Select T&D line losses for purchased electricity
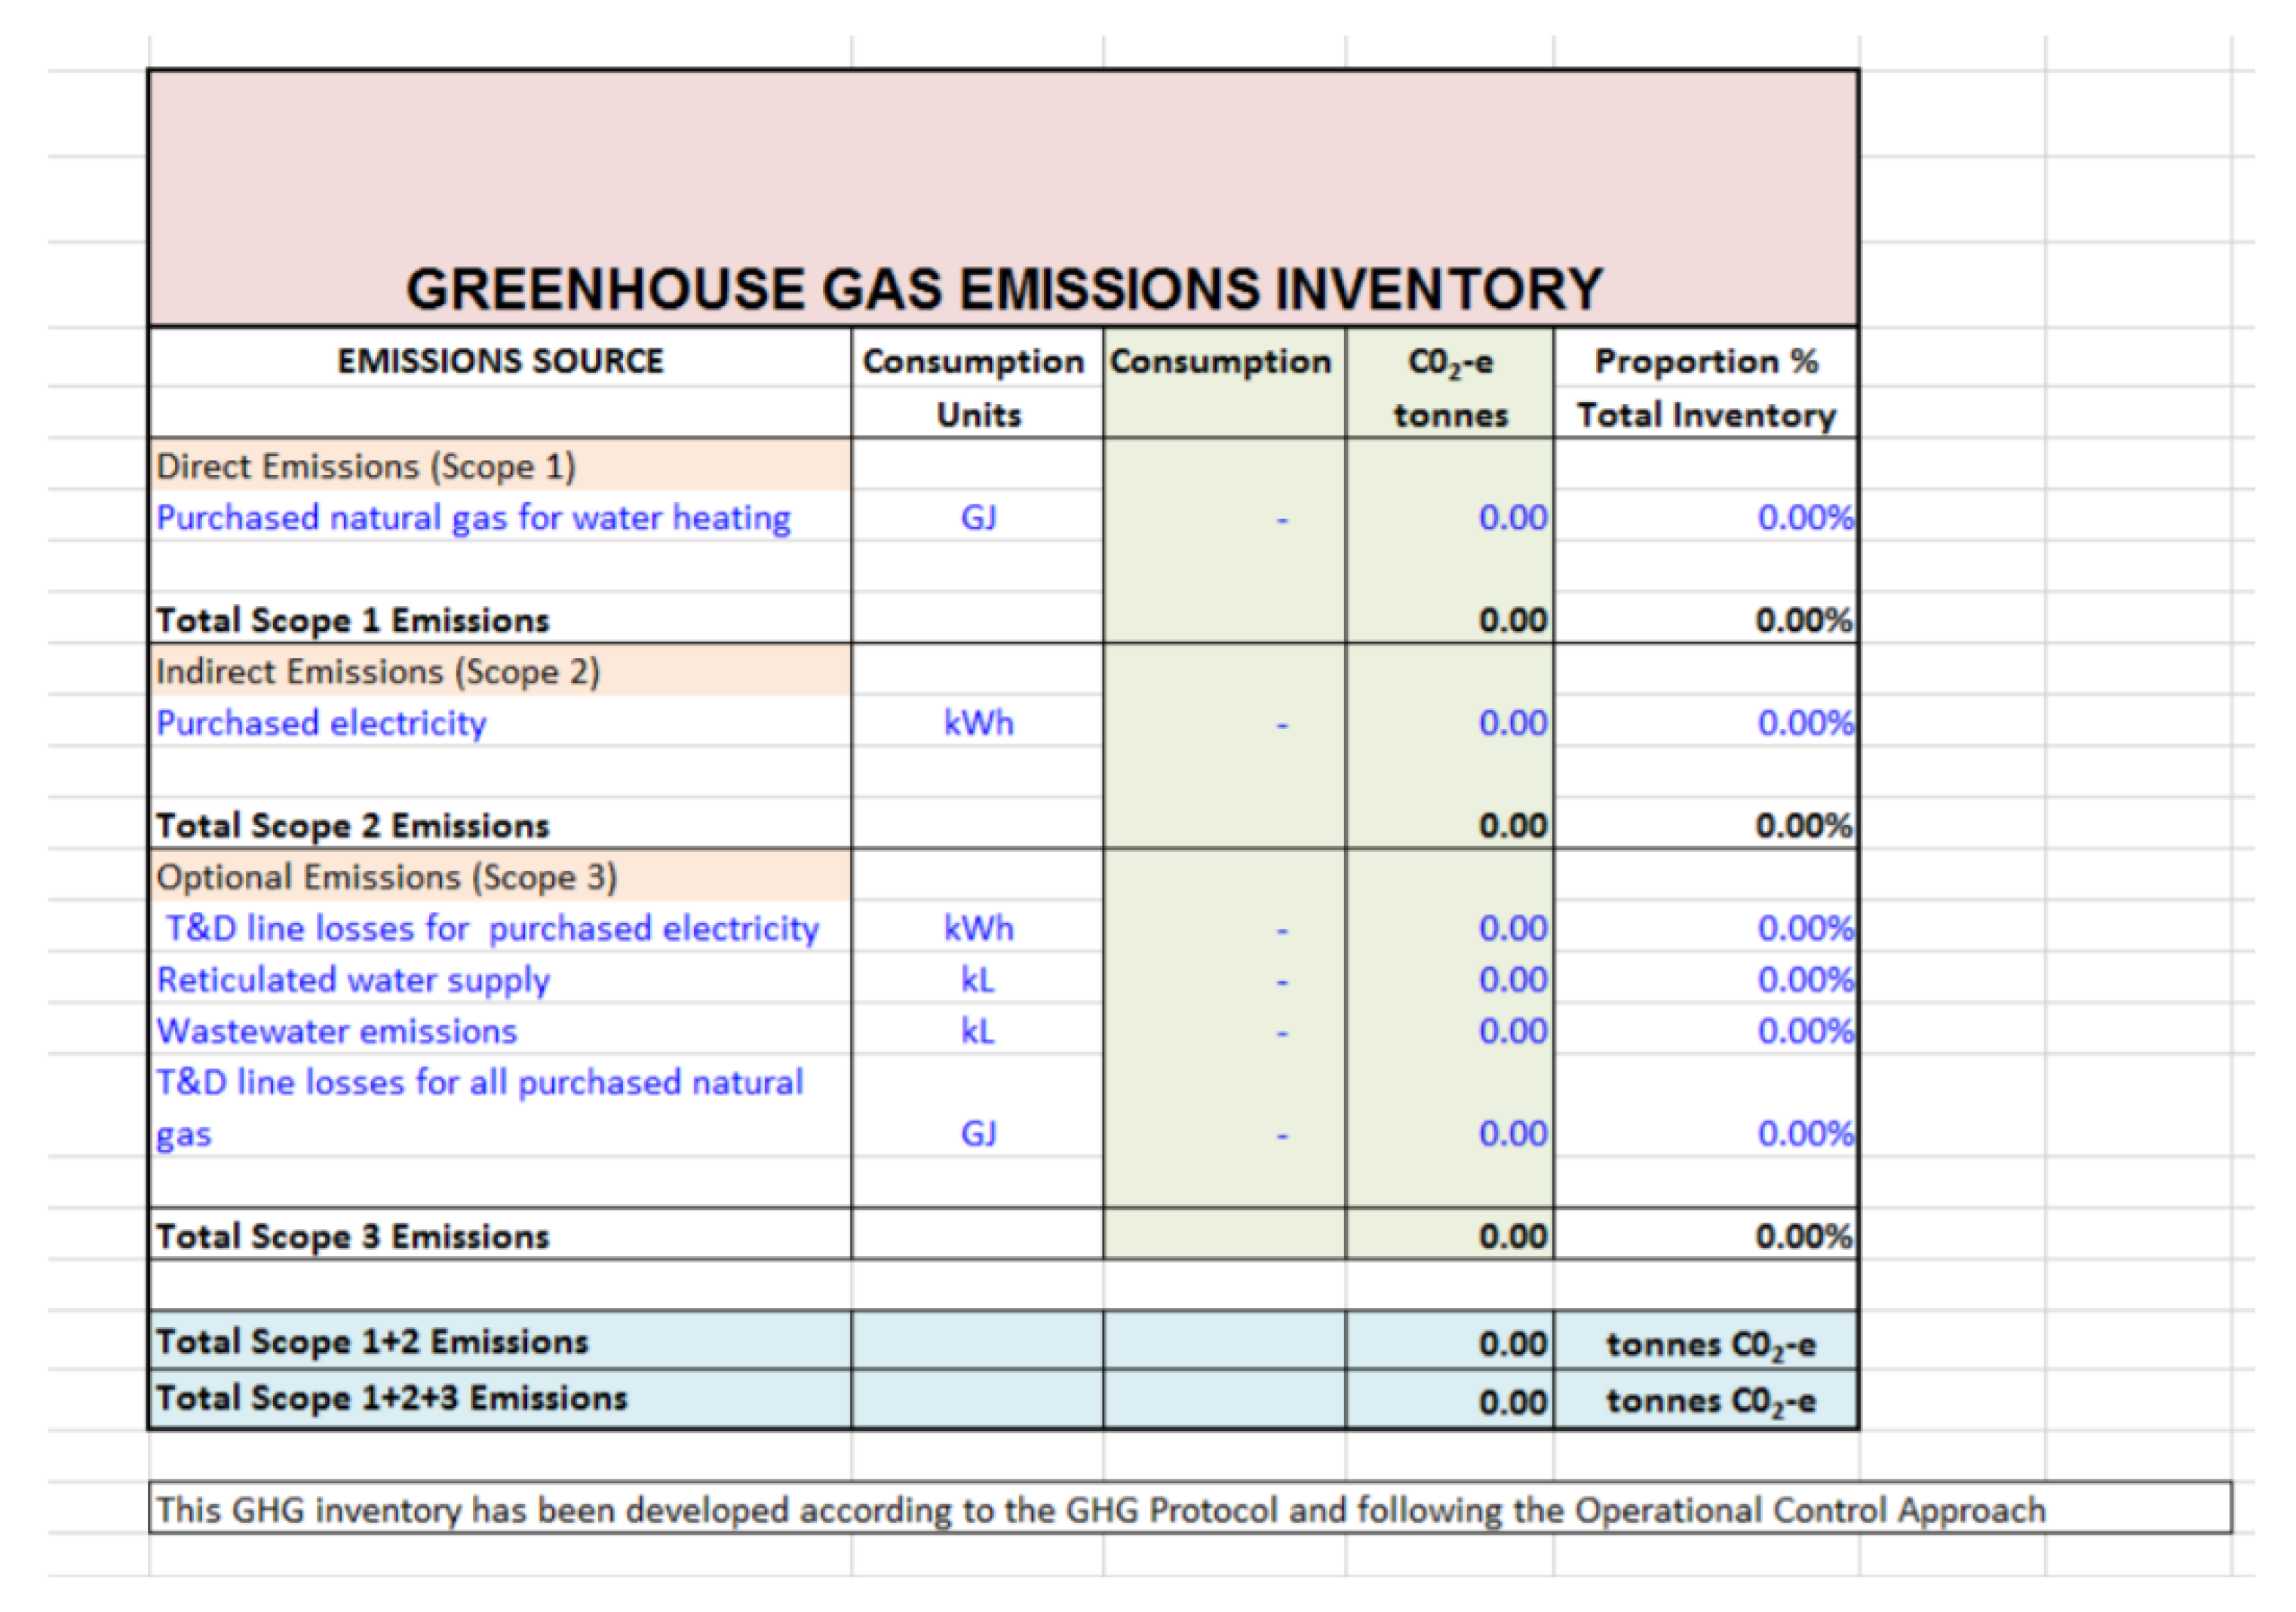 (x=492, y=928)
